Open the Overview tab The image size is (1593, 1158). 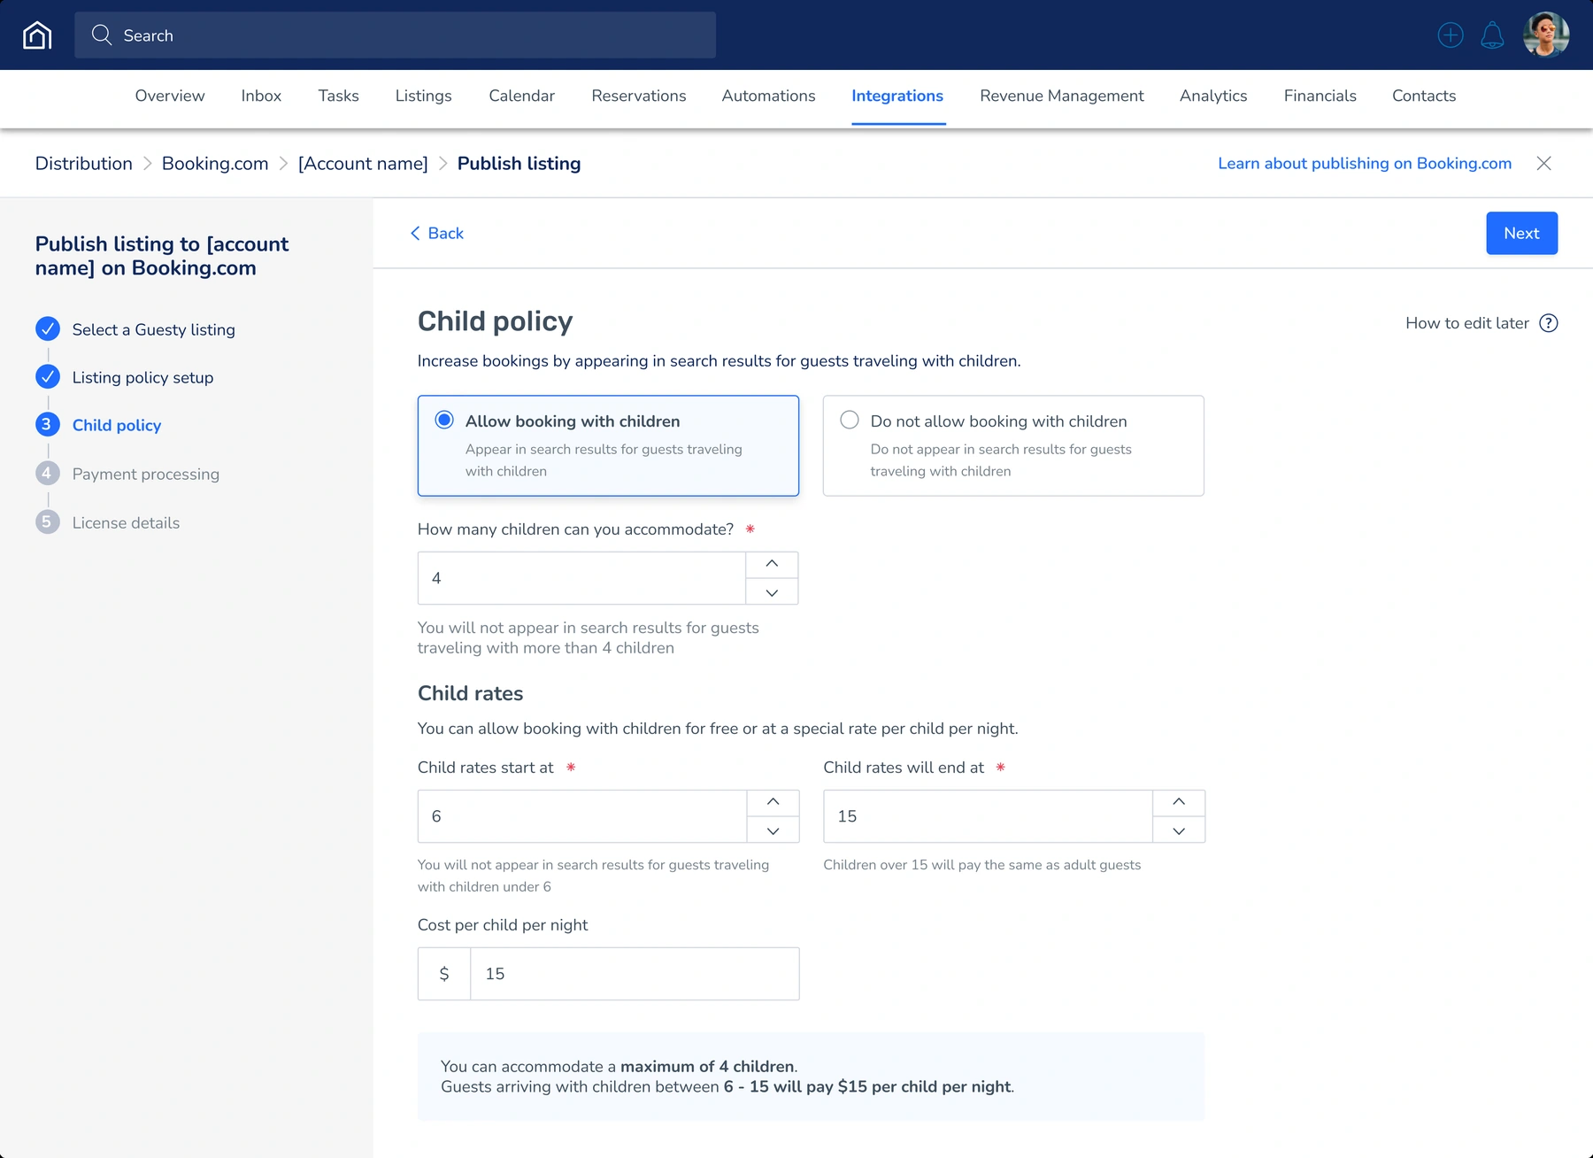(170, 96)
